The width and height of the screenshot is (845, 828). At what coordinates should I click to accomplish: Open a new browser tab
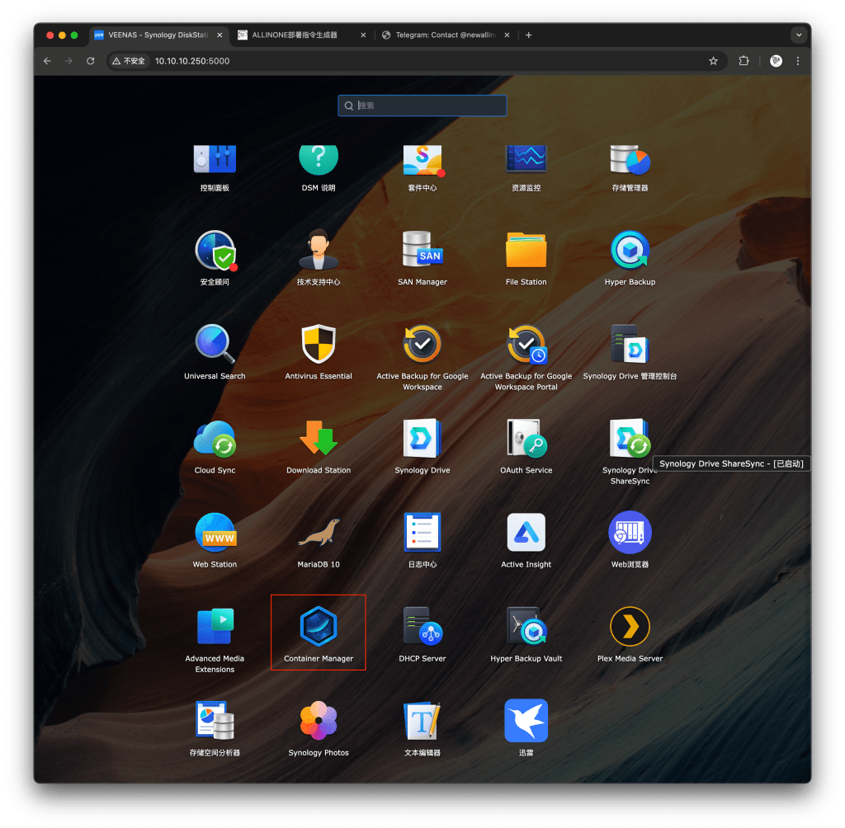[529, 35]
